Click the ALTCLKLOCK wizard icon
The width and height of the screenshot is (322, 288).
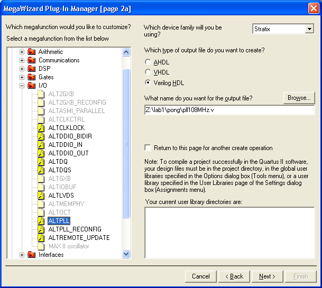coord(41,128)
